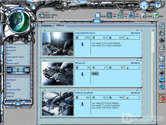This screenshot has width=166, height=125.
Task: Open the wrench tools icon in right sidebar
Action: (x=162, y=26)
